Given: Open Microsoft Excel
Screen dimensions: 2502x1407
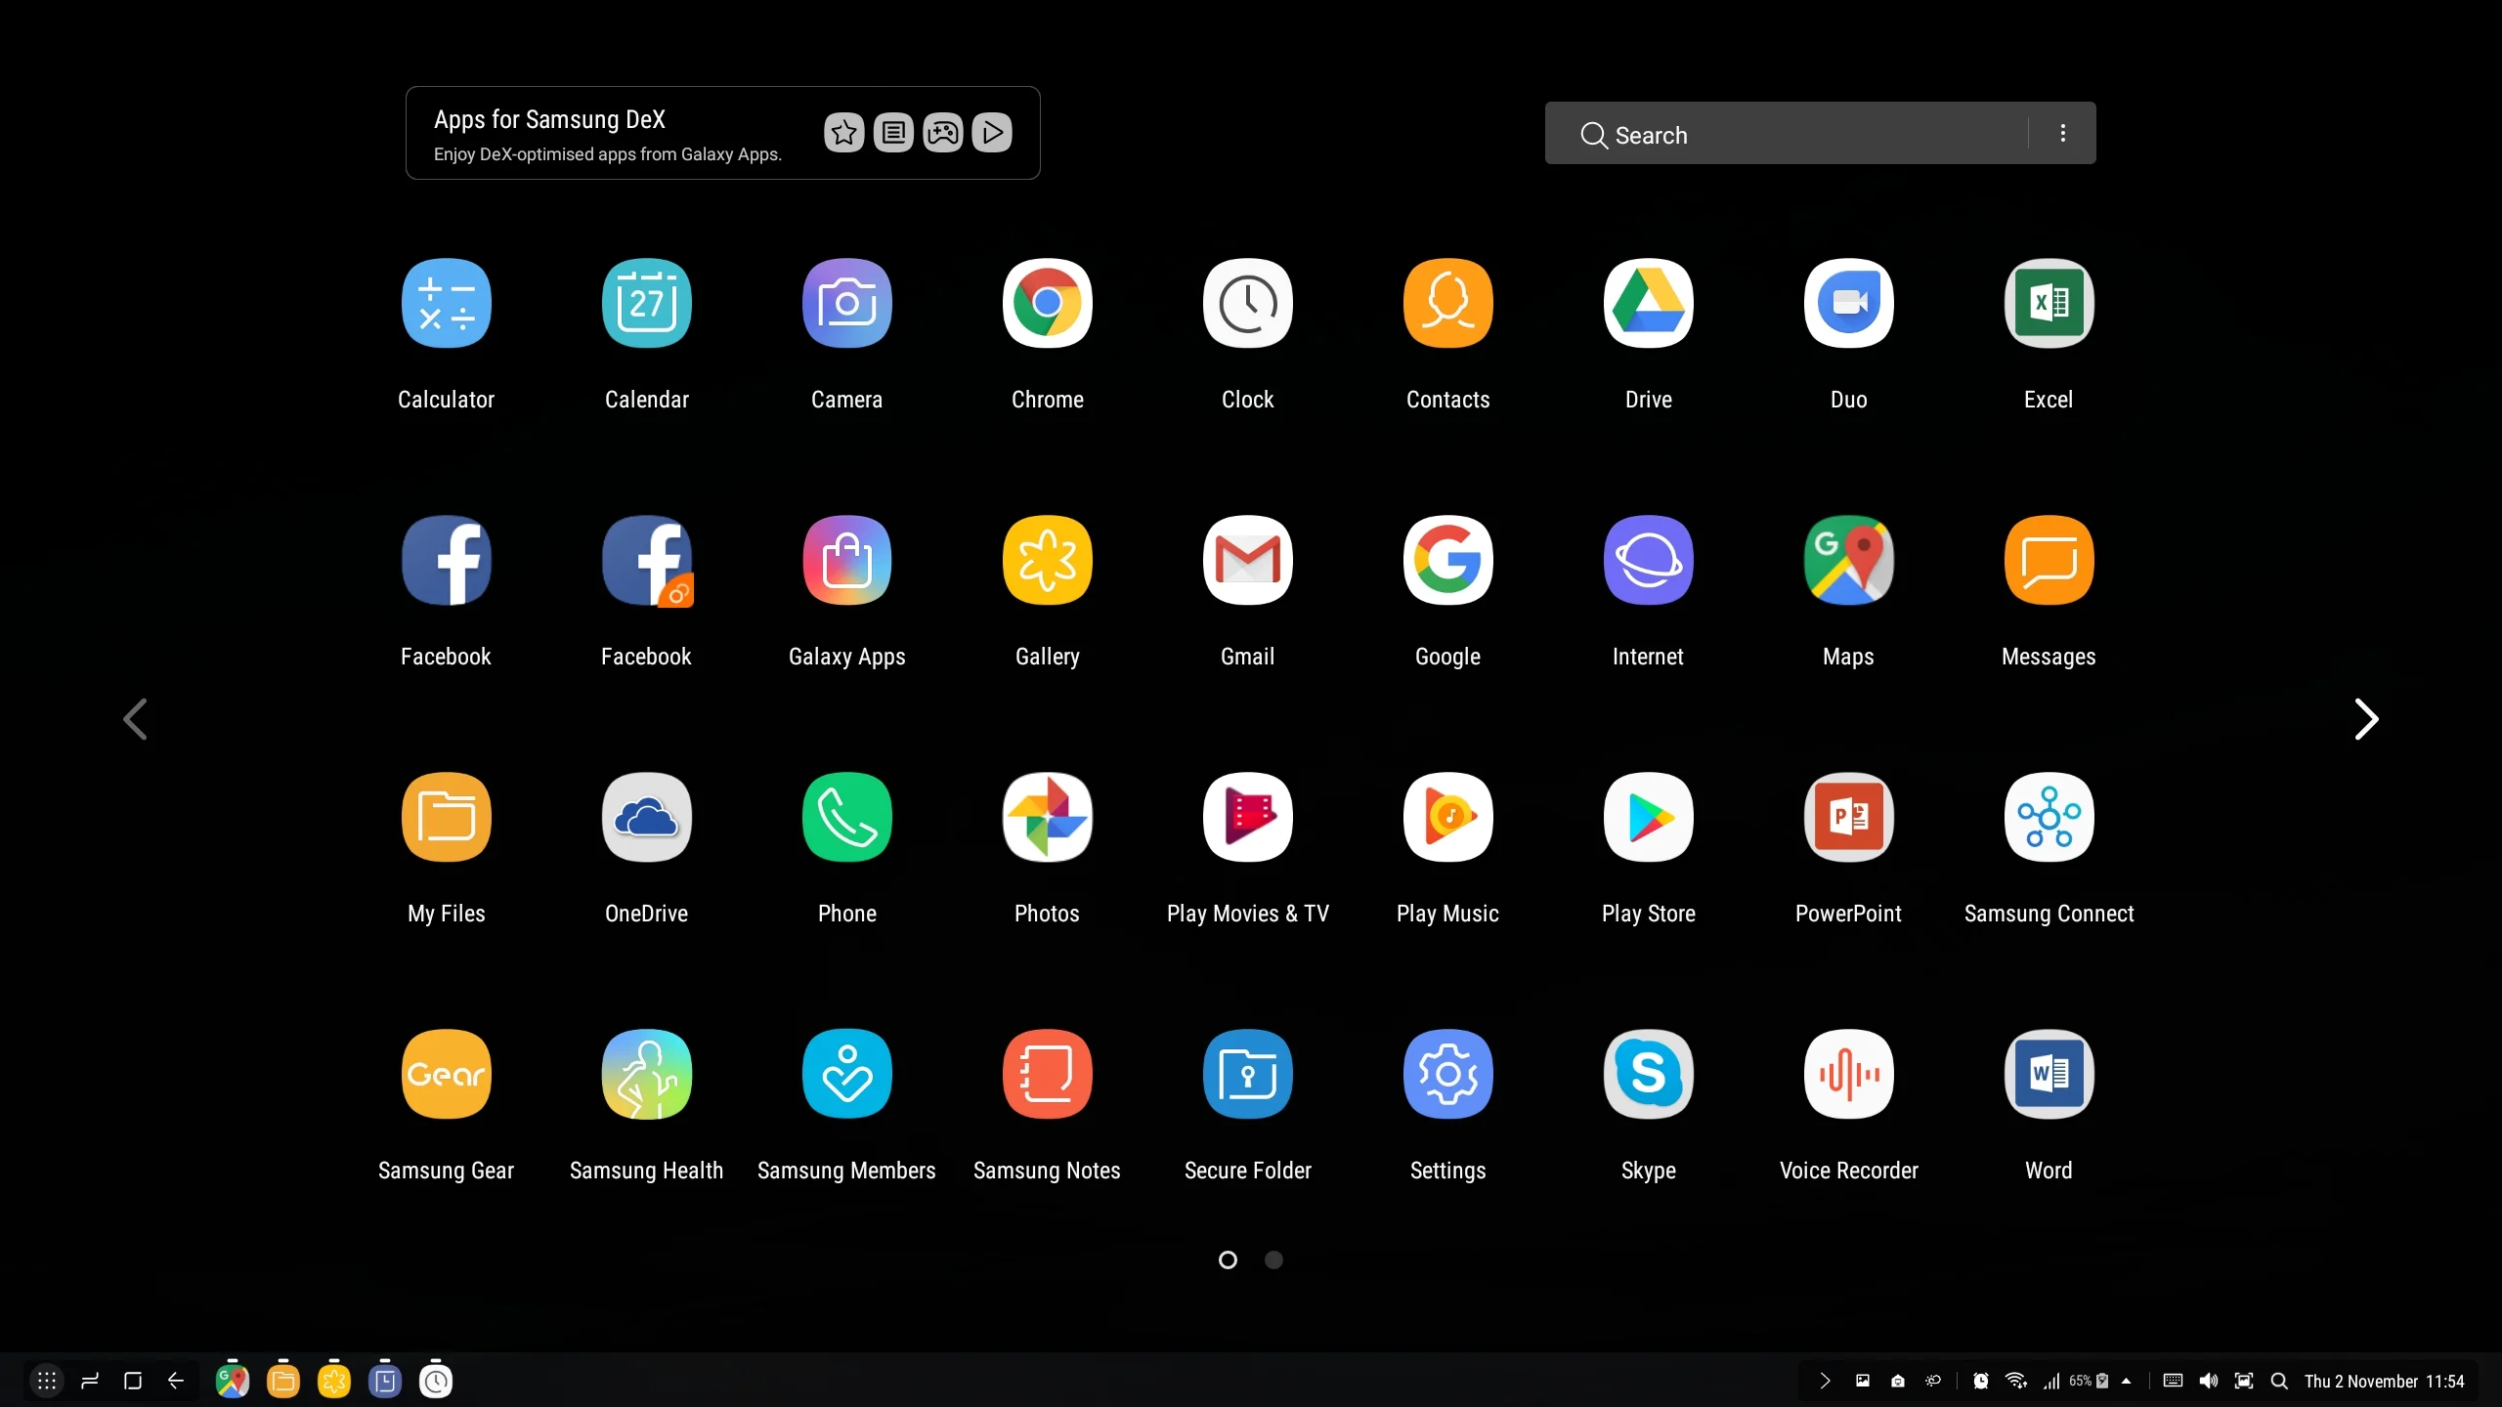Looking at the screenshot, I should (2049, 303).
